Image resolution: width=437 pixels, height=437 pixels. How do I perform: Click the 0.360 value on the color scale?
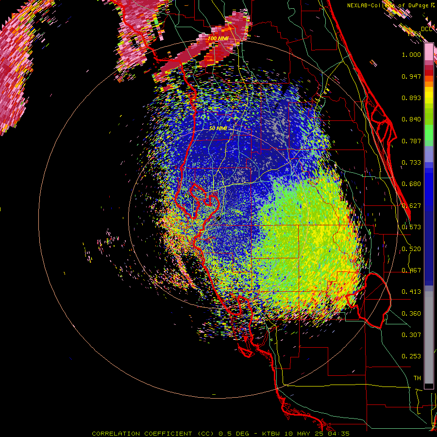point(411,314)
